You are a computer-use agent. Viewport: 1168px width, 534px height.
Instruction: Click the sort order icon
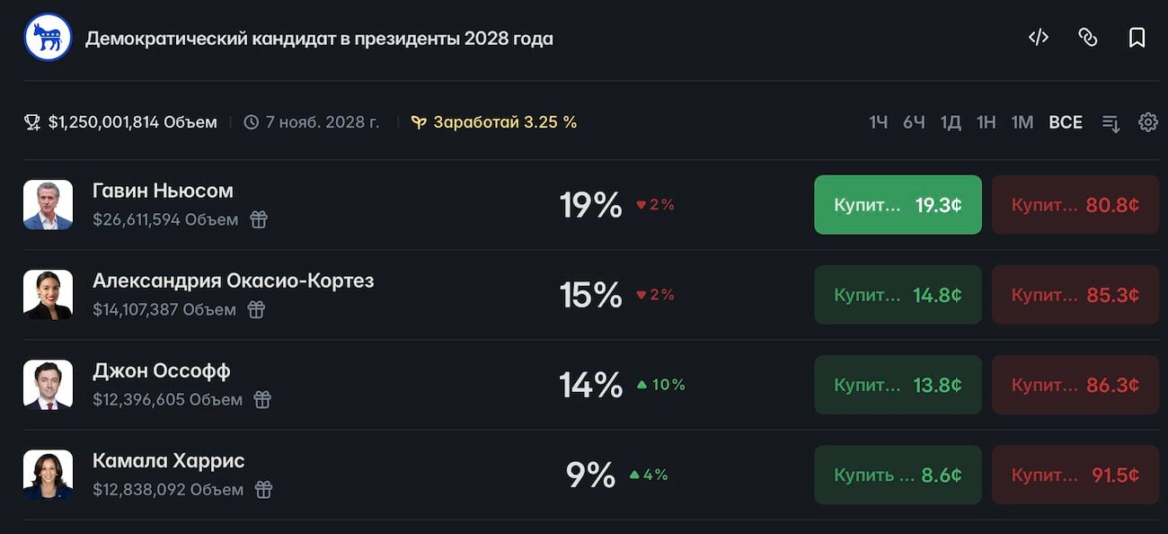1111,123
